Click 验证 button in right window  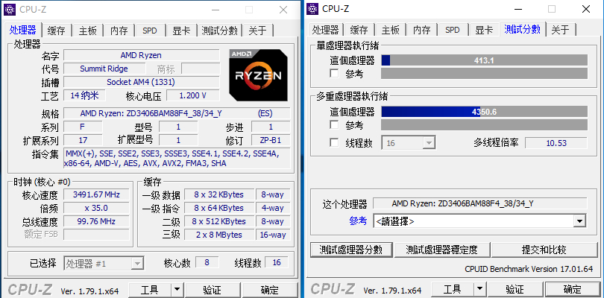click(x=515, y=289)
